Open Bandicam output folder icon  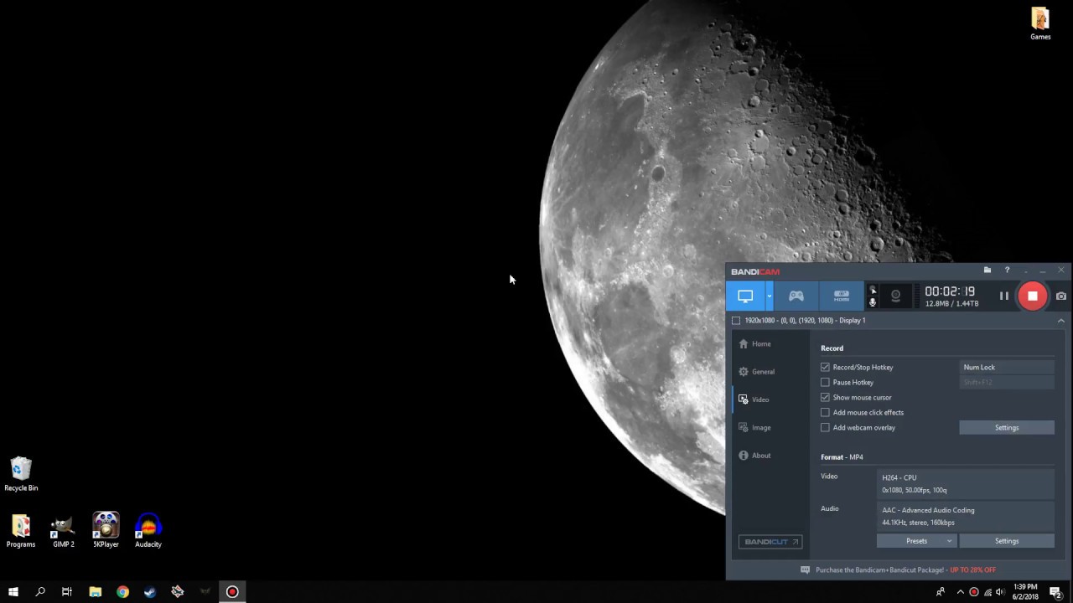pyautogui.click(x=987, y=271)
